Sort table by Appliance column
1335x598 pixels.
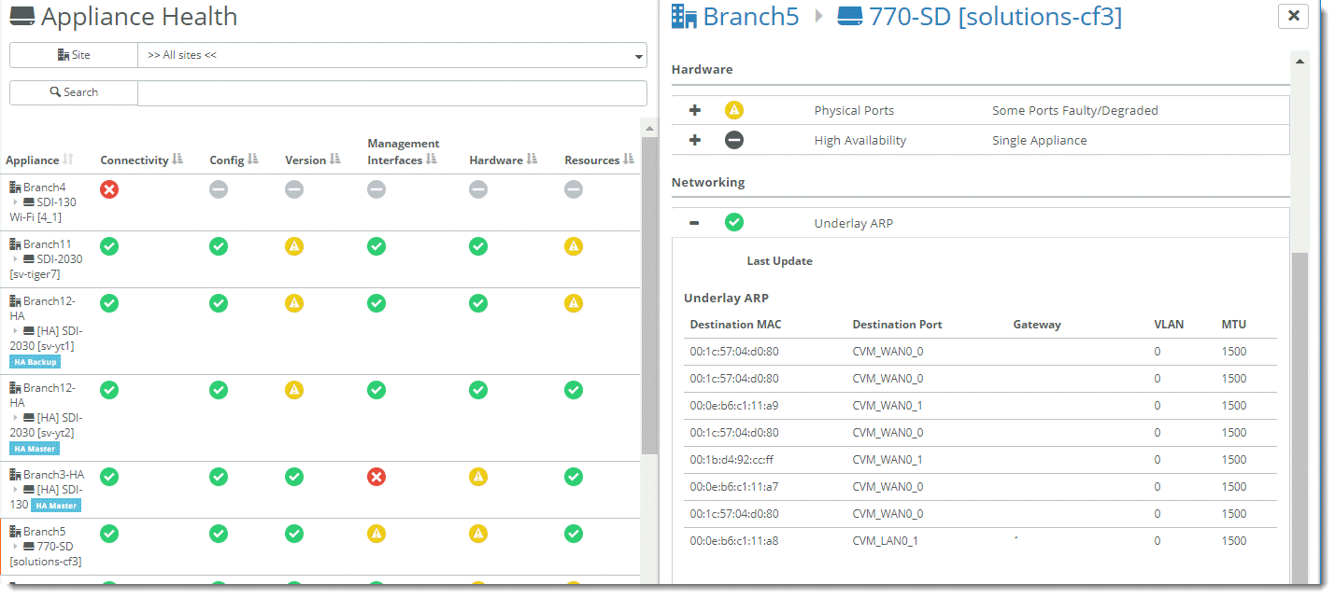[x=67, y=160]
